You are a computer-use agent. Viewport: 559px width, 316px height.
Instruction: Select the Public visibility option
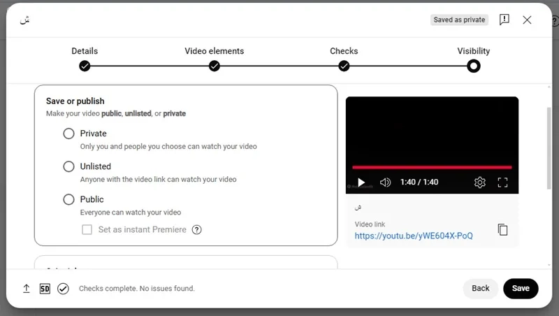[x=68, y=199]
